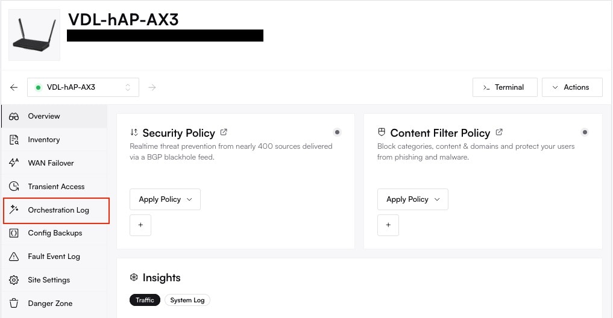Click the Danger Zone trash icon
This screenshot has height=318, width=613.
(14, 304)
